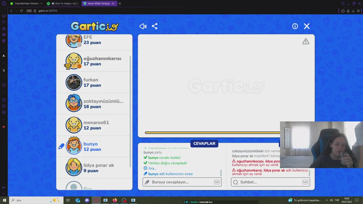Open Easy Setup sliders icon
This screenshot has width=363, height=204.
[358, 11]
